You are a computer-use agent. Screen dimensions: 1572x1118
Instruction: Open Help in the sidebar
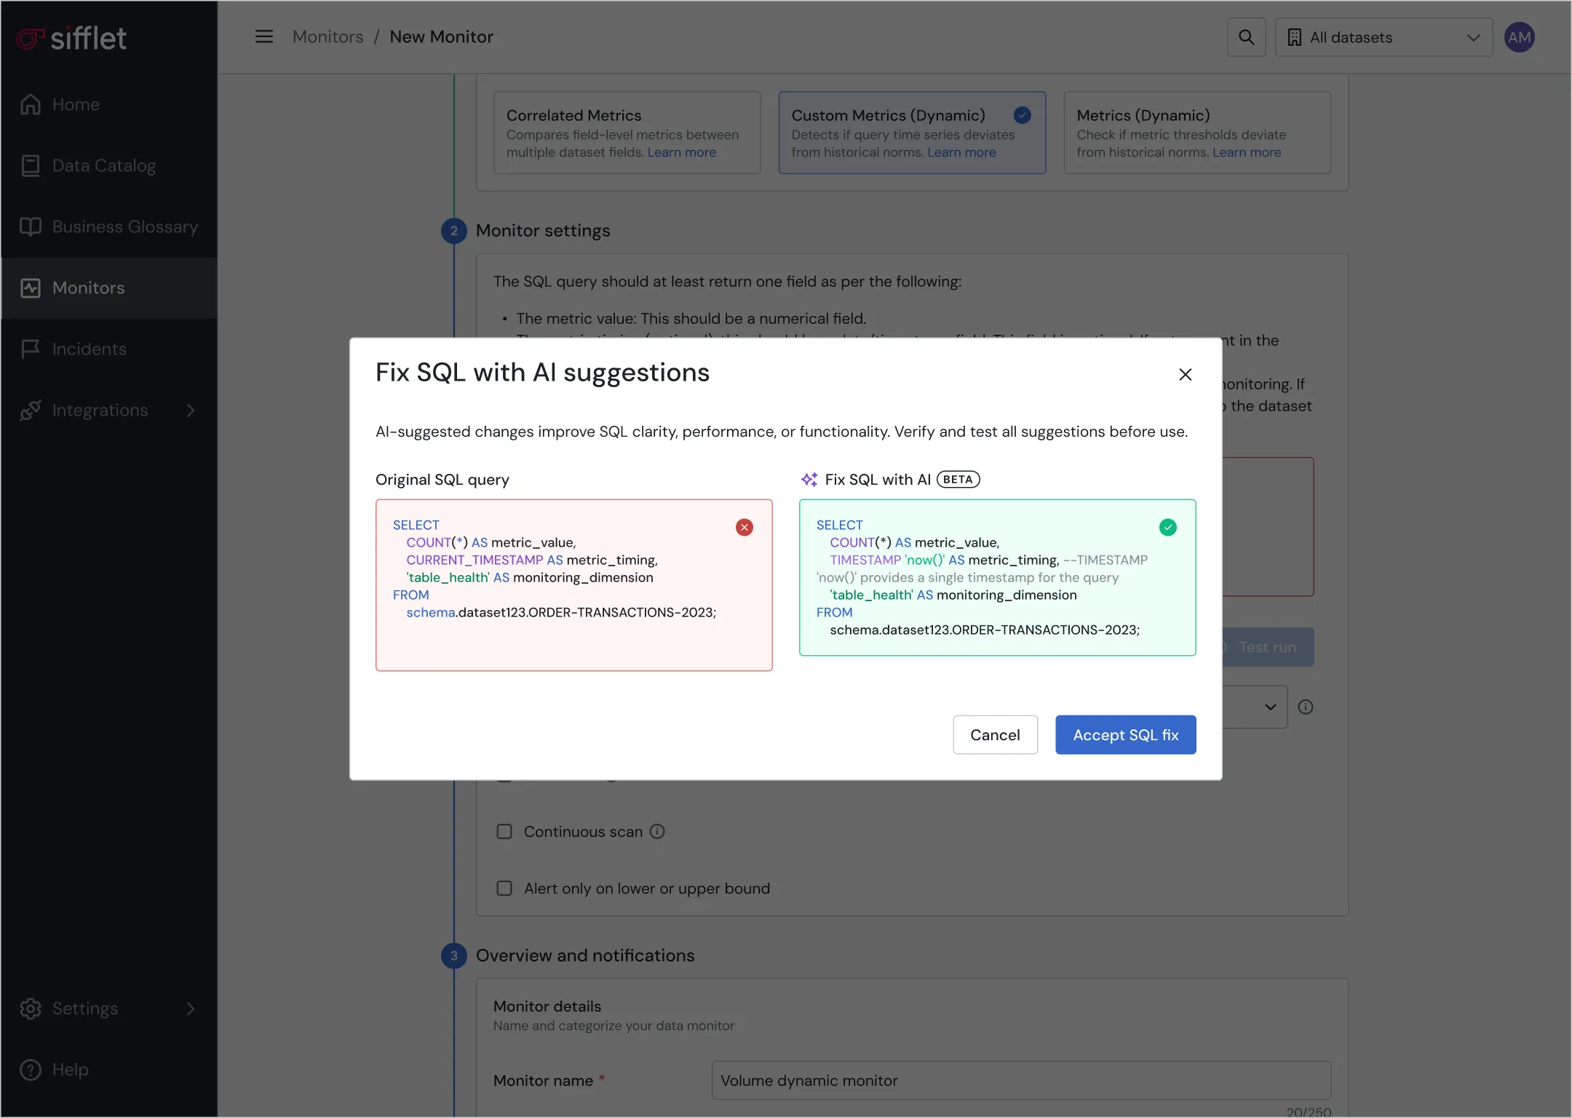pos(109,1069)
